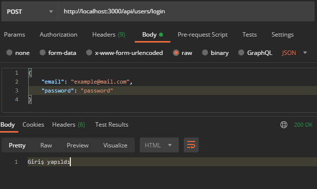Switch to the Tests tab
Image resolution: width=317 pixels, height=189 pixels.
250,35
